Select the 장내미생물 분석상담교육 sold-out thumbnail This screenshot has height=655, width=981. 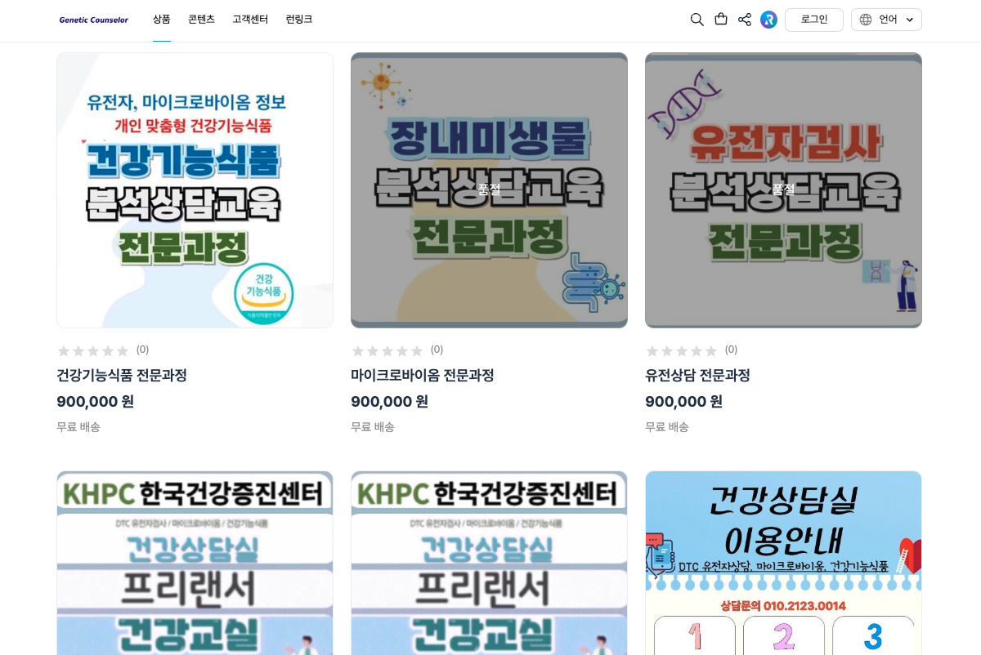pyautogui.click(x=489, y=190)
